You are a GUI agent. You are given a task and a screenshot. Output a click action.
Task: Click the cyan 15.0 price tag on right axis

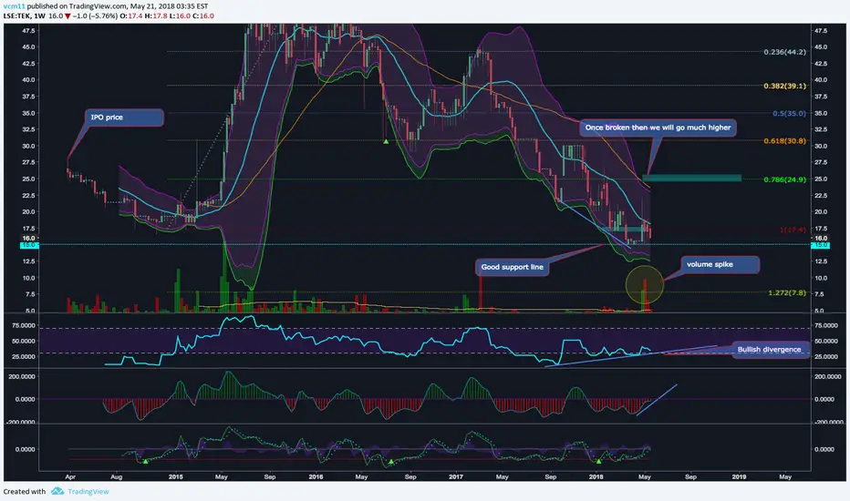pos(821,245)
